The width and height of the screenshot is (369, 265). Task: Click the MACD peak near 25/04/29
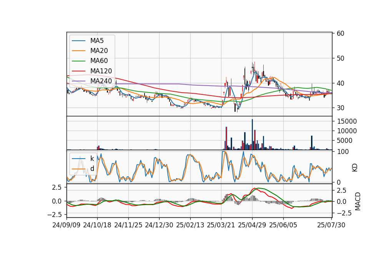[x=255, y=188]
